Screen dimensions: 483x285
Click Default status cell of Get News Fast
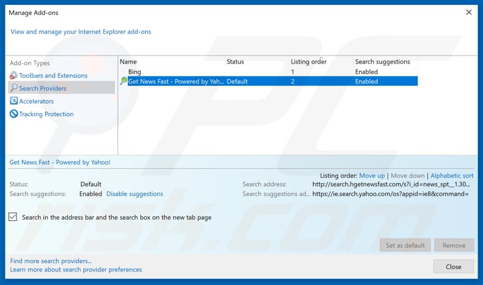[237, 81]
